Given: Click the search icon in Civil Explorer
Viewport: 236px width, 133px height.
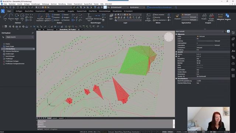Looking at the screenshot, I should pos(33,33).
